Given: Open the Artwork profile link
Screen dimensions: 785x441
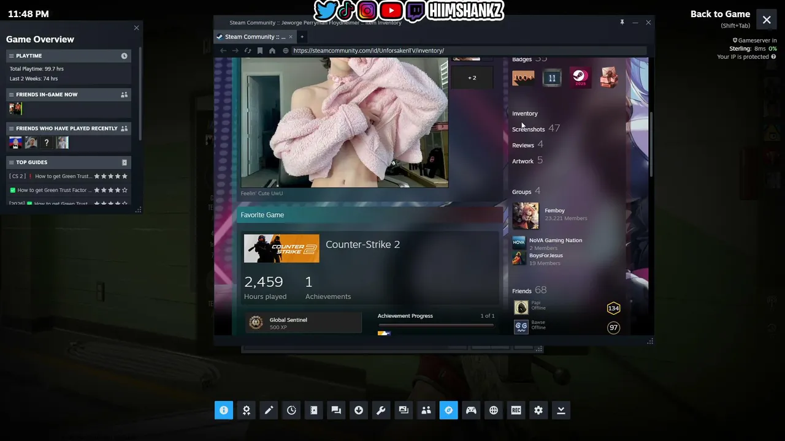Looking at the screenshot, I should click(x=527, y=160).
